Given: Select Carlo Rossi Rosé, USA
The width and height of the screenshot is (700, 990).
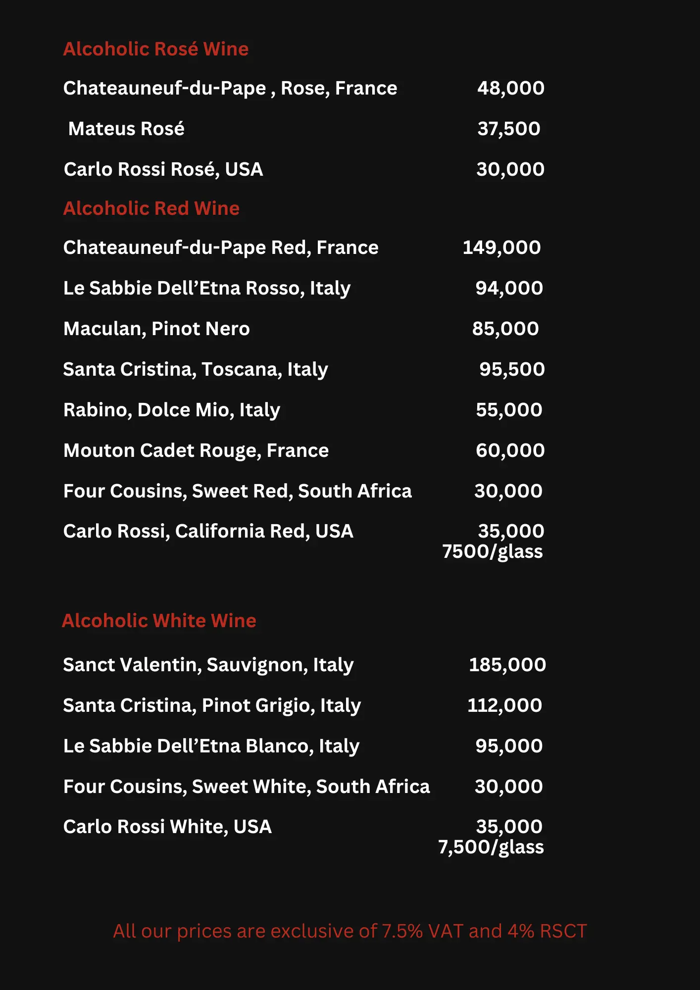Looking at the screenshot, I should point(163,169).
